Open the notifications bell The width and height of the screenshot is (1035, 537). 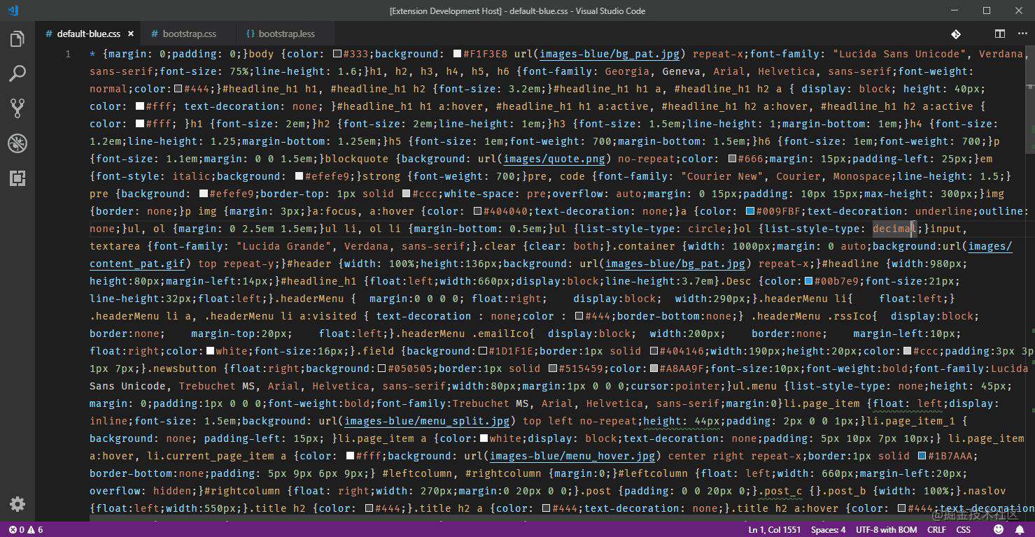click(x=1021, y=529)
